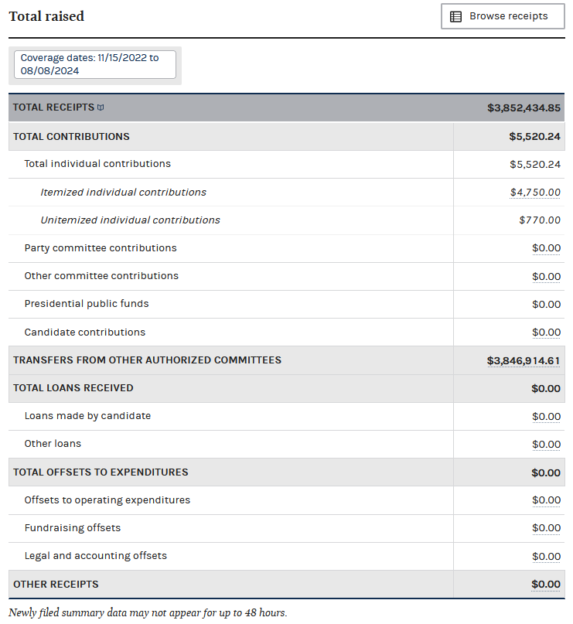Open the Party committee contributions $0.00 link

click(547, 248)
